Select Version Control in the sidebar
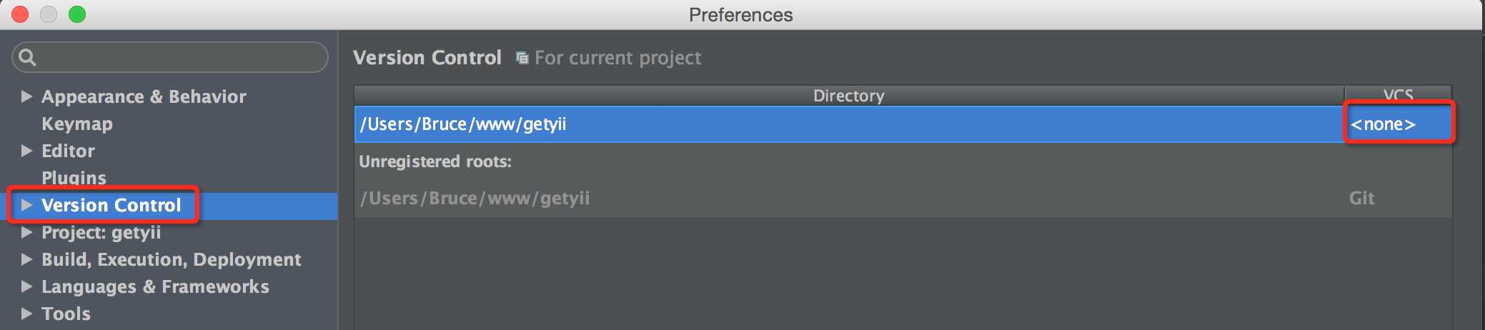 pos(111,205)
